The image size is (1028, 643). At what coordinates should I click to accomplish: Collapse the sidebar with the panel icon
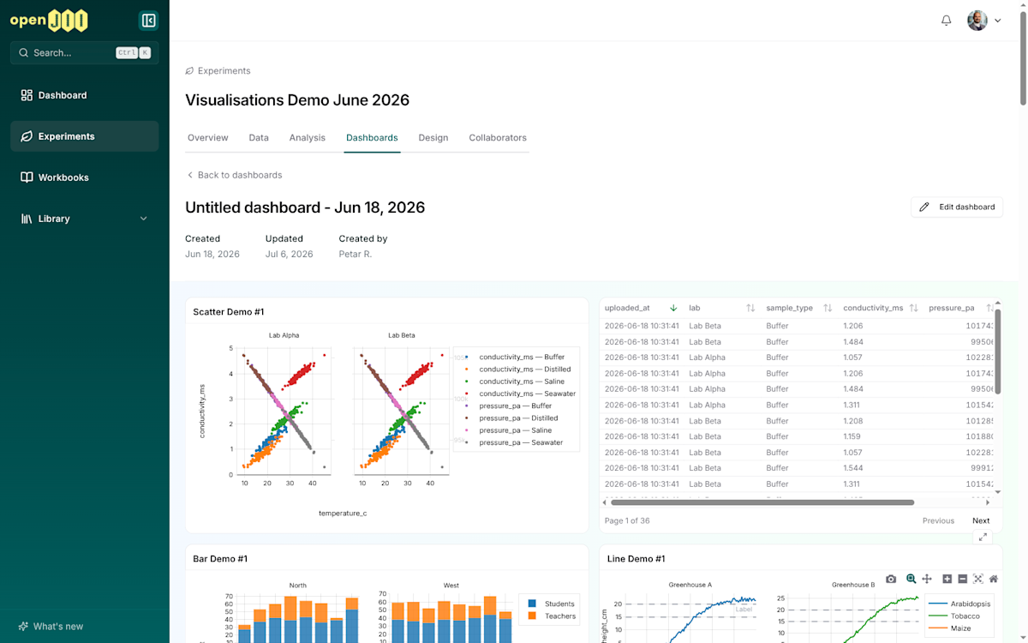(148, 21)
